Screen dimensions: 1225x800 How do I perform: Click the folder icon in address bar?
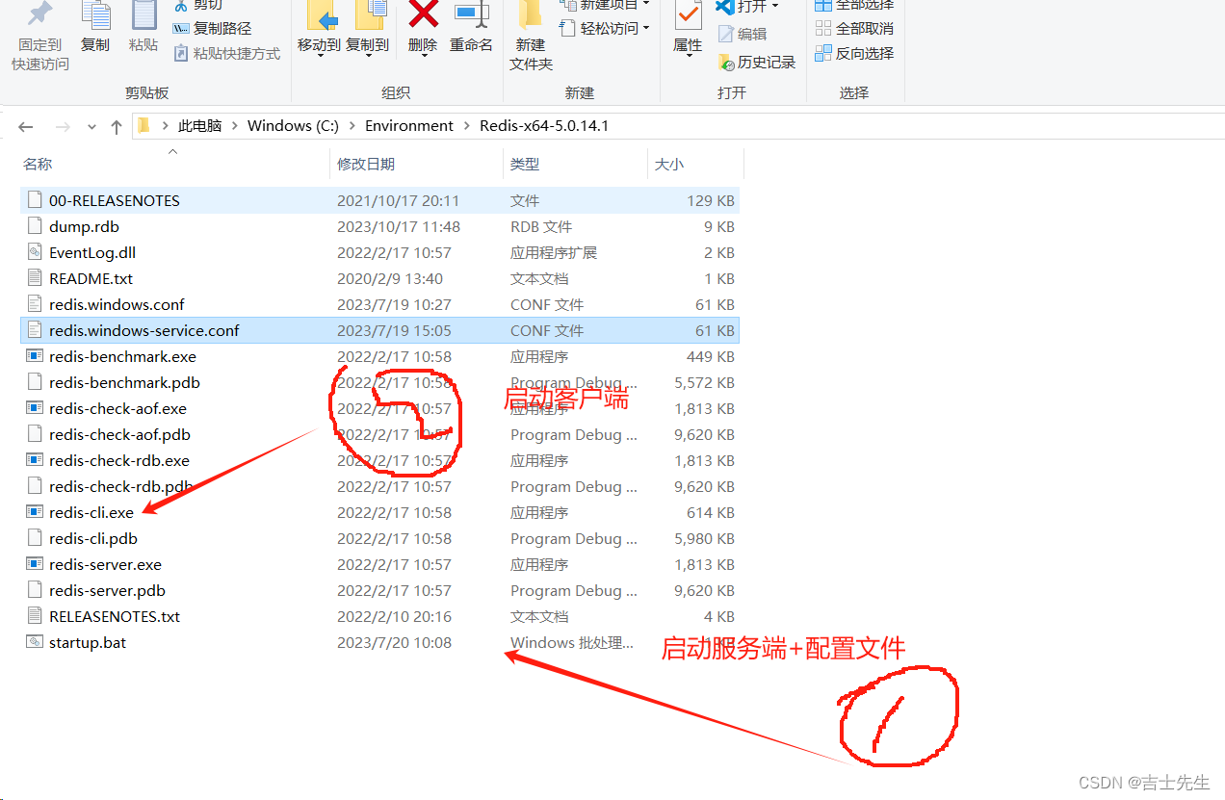tap(144, 125)
